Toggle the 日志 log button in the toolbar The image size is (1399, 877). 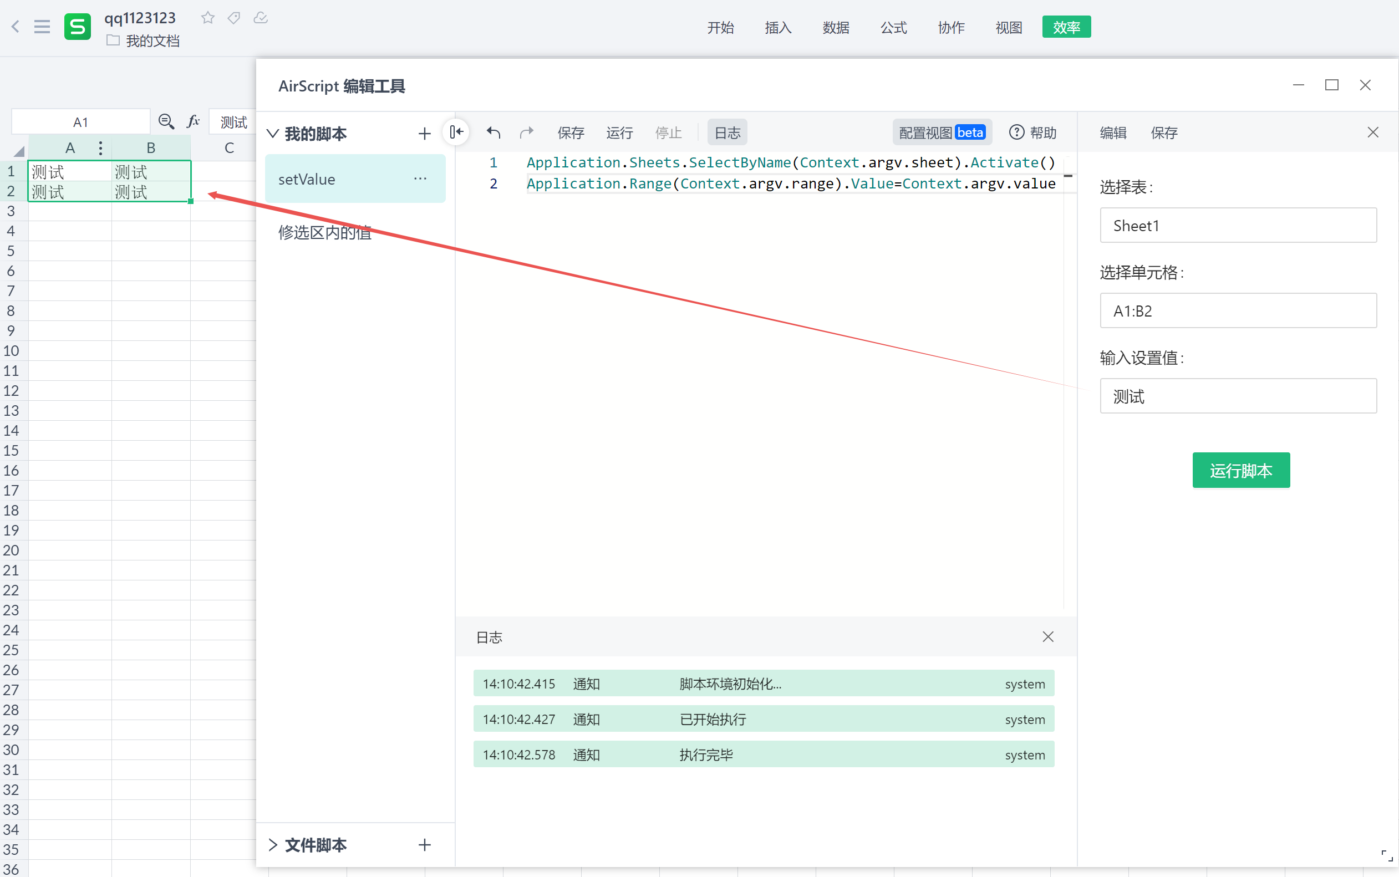(728, 133)
